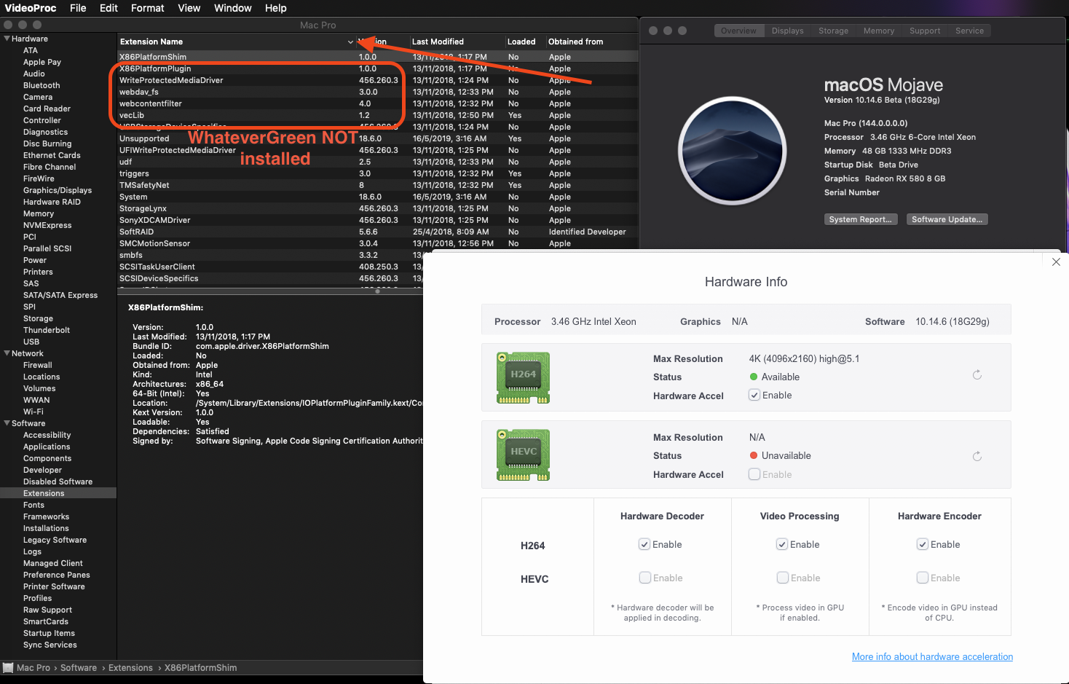Click Extensions in the bottom path bar
The height and width of the screenshot is (684, 1069).
coord(130,668)
